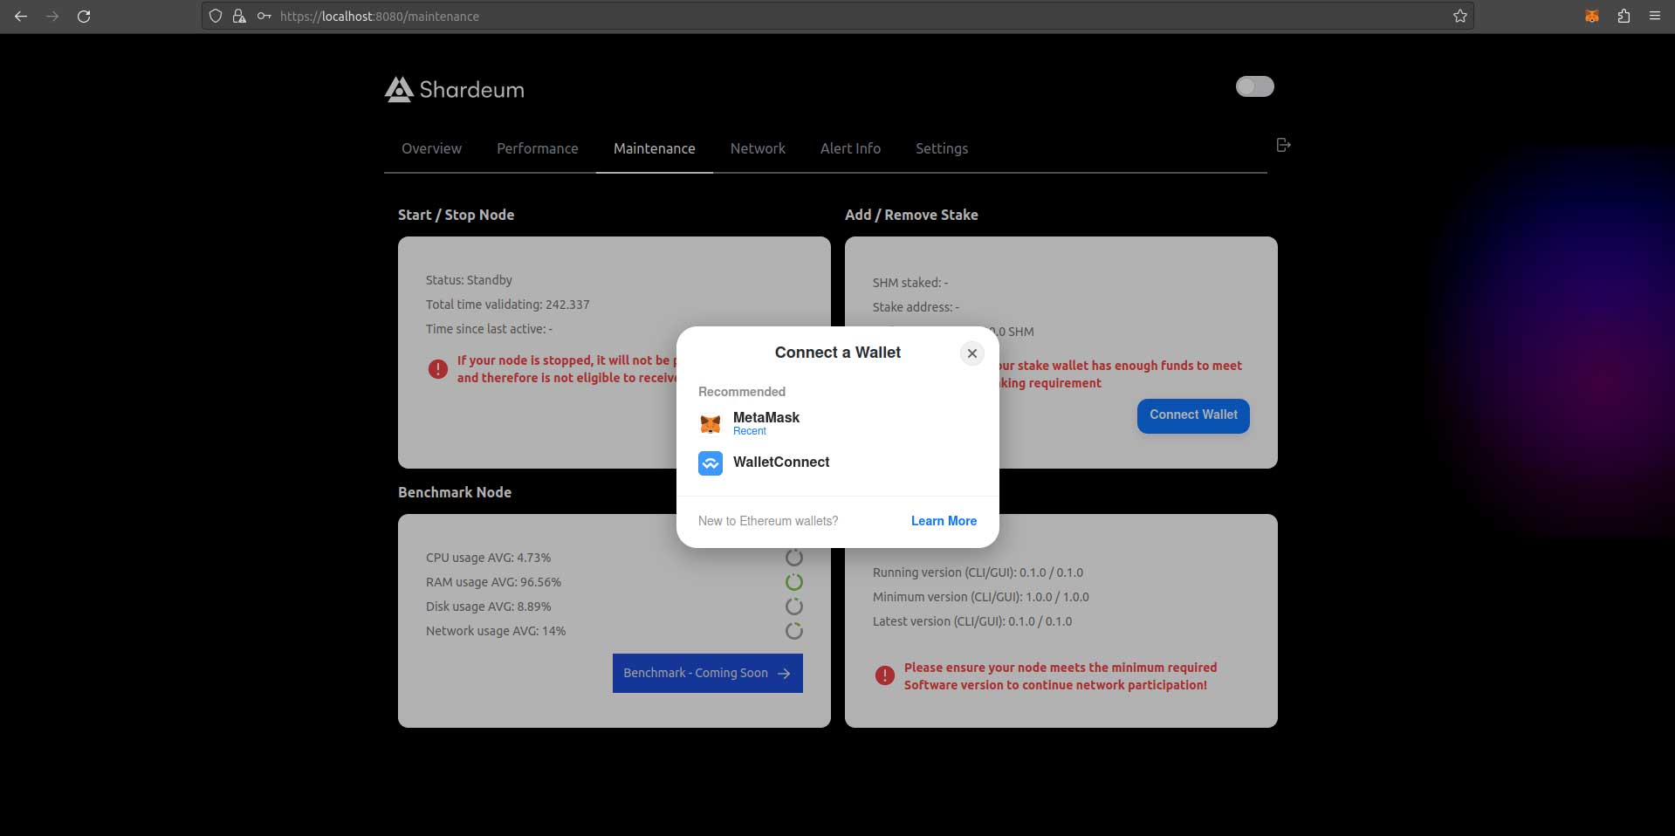Image resolution: width=1675 pixels, height=836 pixels.
Task: Click the address bar URL field
Action: (x=838, y=17)
